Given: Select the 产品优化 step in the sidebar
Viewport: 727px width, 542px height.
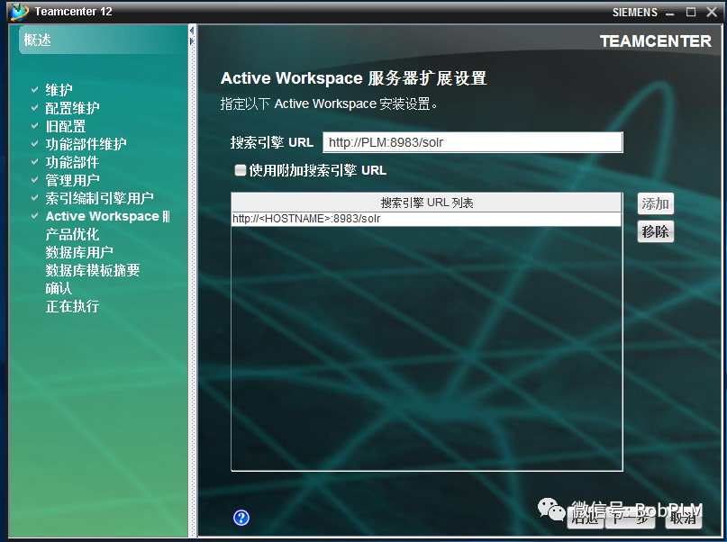Looking at the screenshot, I should 72,234.
